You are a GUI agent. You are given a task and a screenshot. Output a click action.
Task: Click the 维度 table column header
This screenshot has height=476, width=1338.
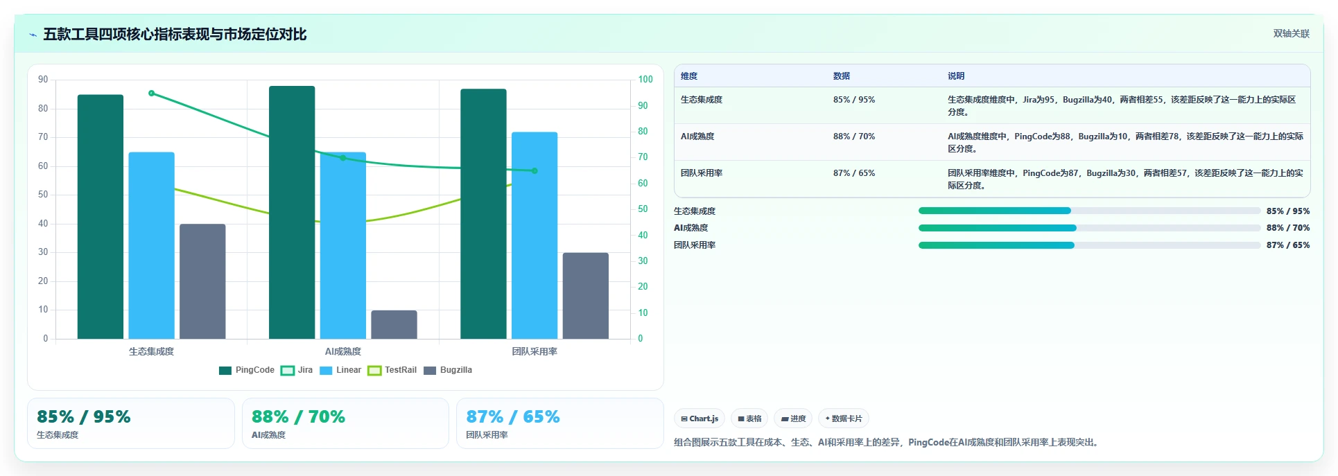pyautogui.click(x=689, y=76)
